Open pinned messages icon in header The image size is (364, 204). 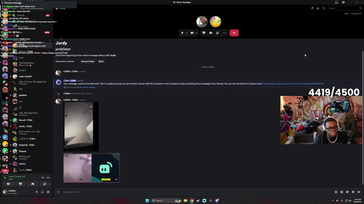pos(312,8)
